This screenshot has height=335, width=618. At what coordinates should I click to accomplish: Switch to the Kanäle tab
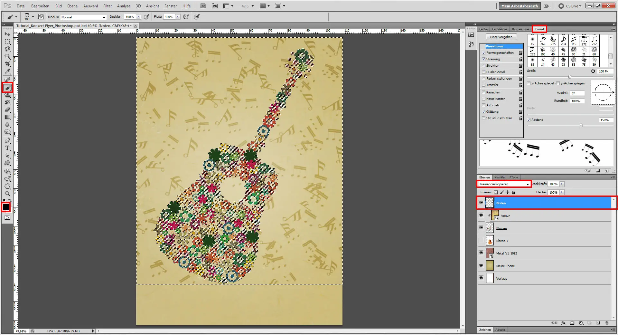click(499, 177)
